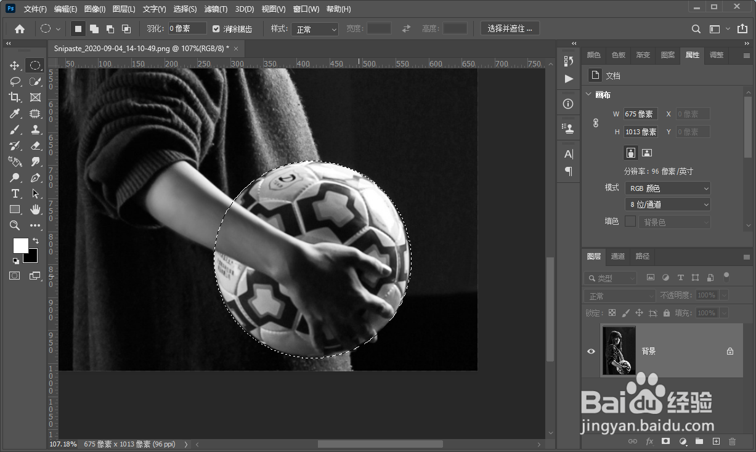Switch to the 通道 tab

tap(618, 256)
